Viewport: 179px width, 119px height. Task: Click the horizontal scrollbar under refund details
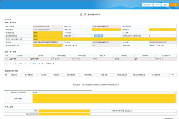point(48,90)
